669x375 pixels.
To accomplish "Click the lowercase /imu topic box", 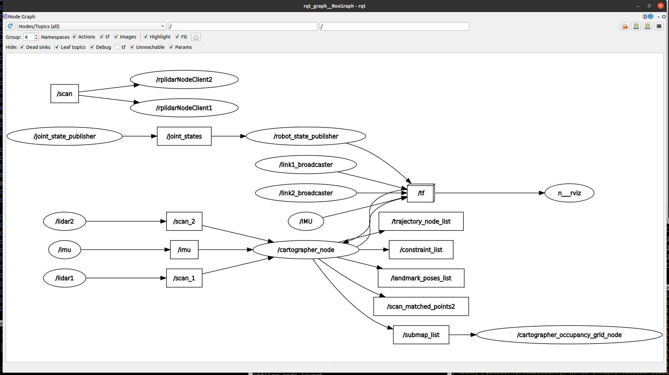I will [x=184, y=250].
